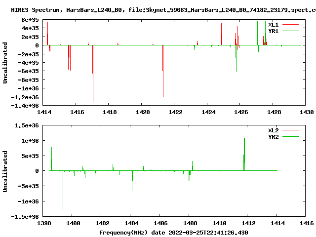Click the red XL2 legend line sample
Screen dimensions: 316x237
coord(290,130)
